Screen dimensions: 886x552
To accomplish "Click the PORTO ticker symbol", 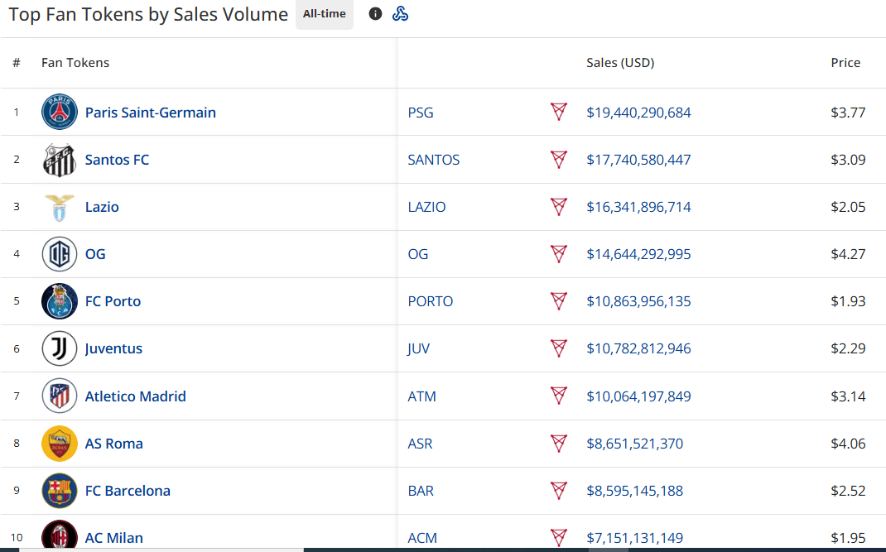I will (430, 301).
